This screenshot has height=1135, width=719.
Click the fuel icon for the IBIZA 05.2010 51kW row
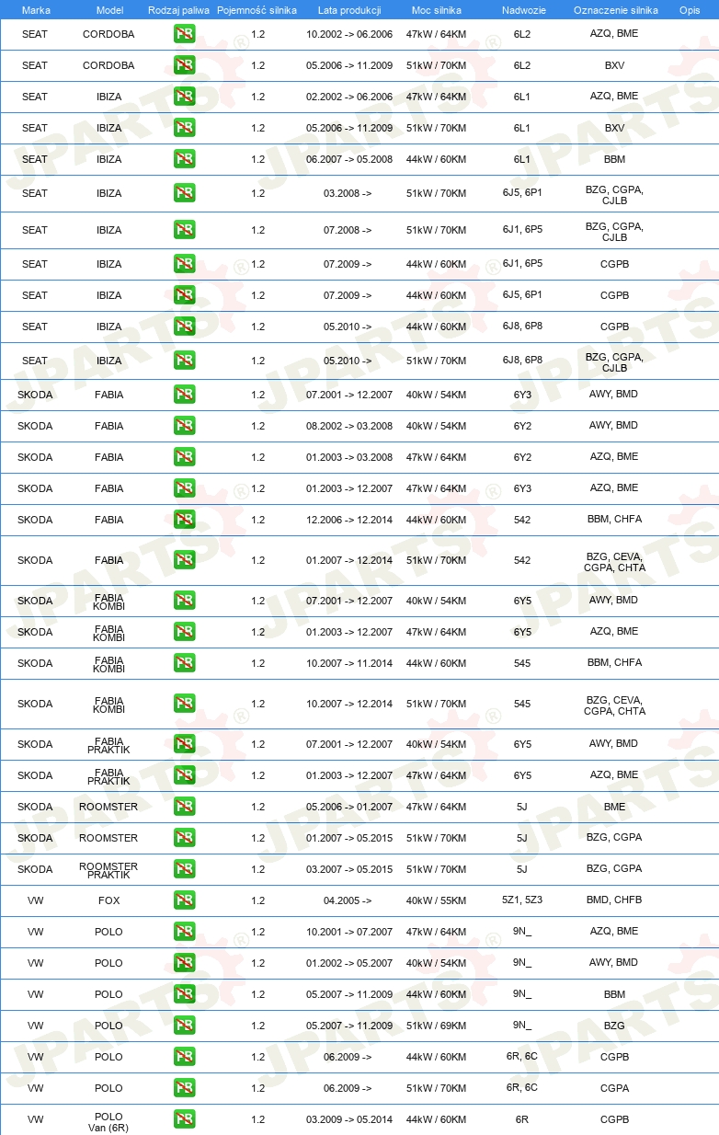point(184,361)
